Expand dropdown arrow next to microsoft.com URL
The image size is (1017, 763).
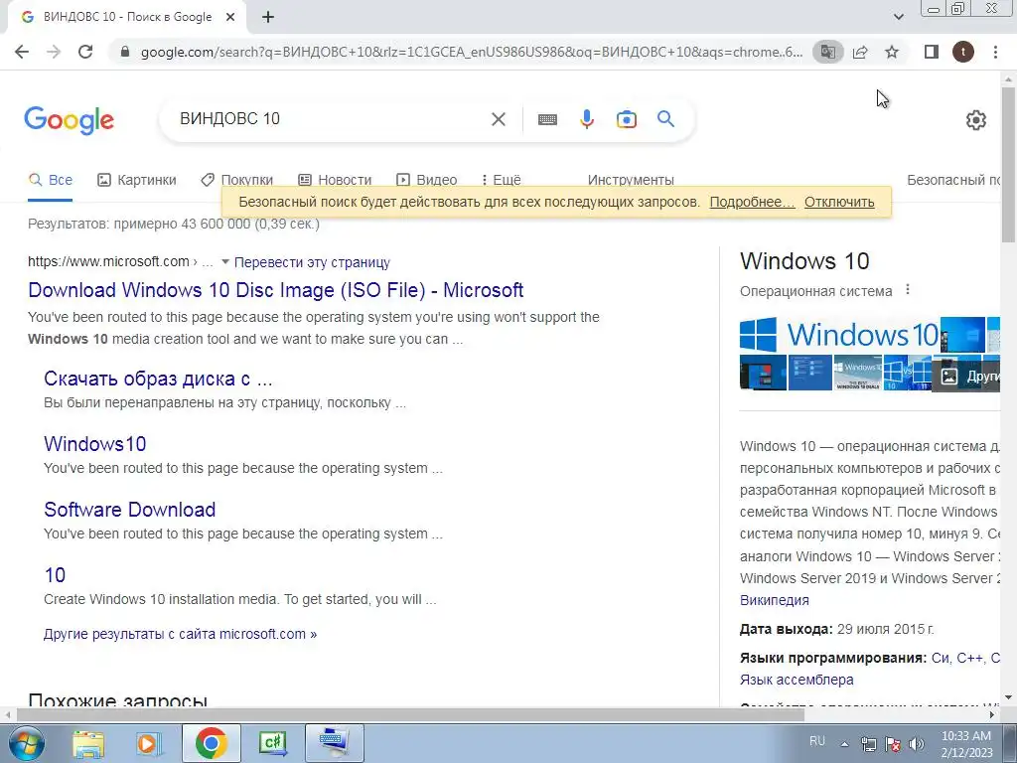click(x=225, y=262)
